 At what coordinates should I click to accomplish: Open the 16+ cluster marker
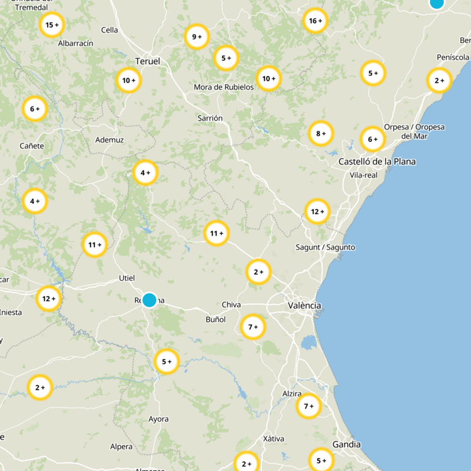pos(315,21)
